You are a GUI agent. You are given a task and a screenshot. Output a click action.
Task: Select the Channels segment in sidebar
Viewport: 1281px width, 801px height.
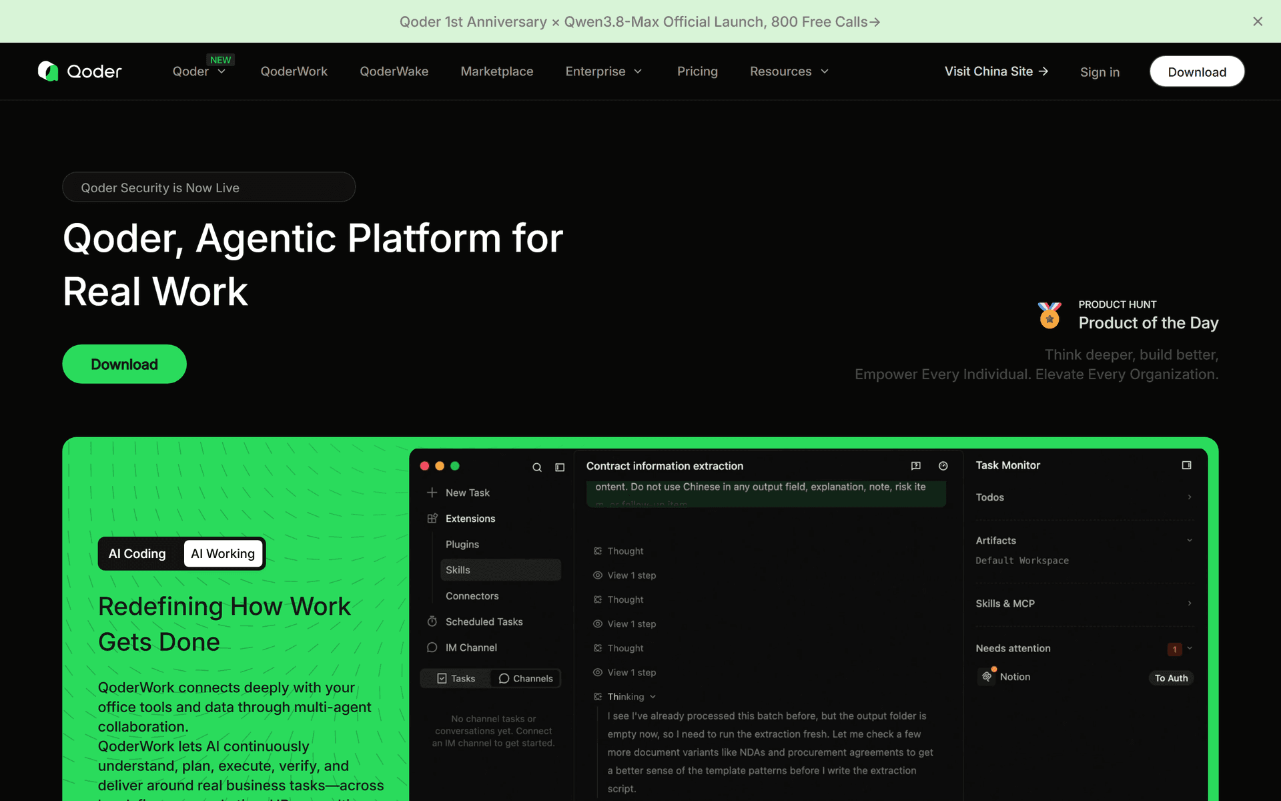[x=526, y=678]
